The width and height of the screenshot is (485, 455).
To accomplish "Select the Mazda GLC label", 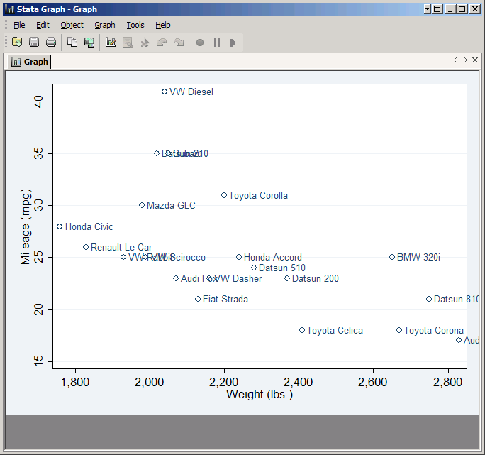I will 171,205.
